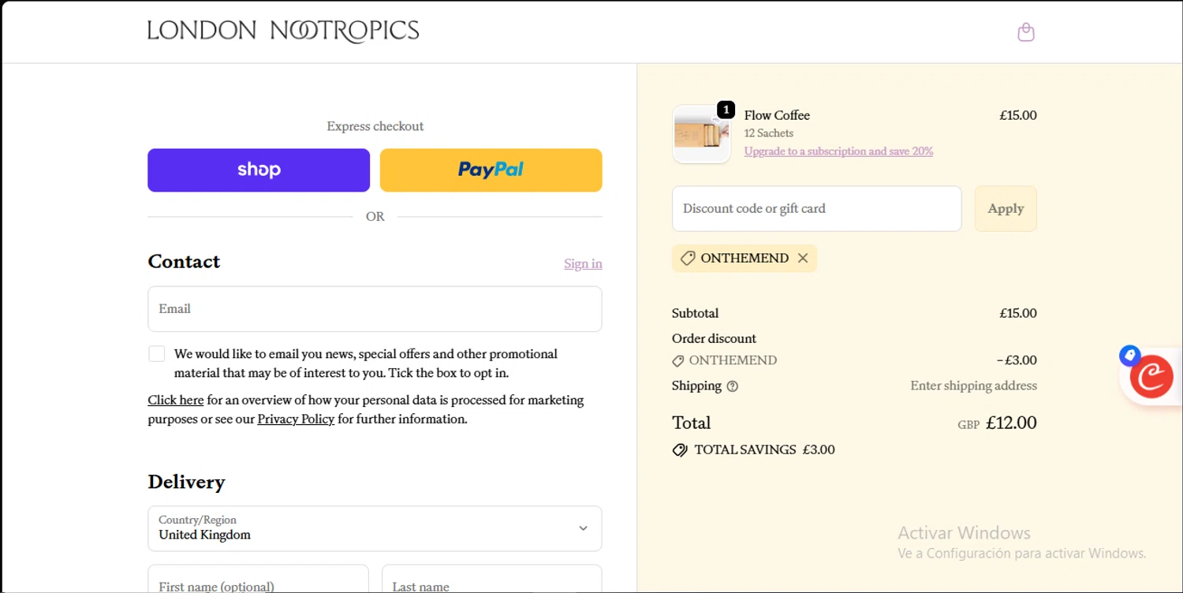Click the First name optional field

tap(258, 579)
